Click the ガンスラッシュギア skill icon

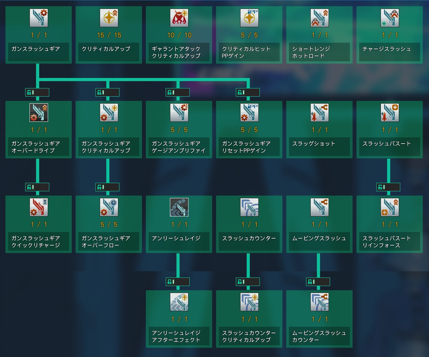click(x=39, y=18)
